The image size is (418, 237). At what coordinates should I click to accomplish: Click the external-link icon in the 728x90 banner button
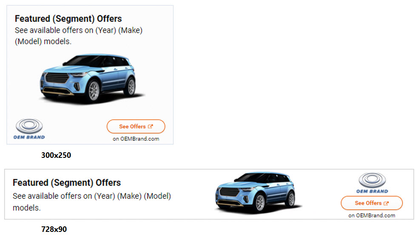386,203
